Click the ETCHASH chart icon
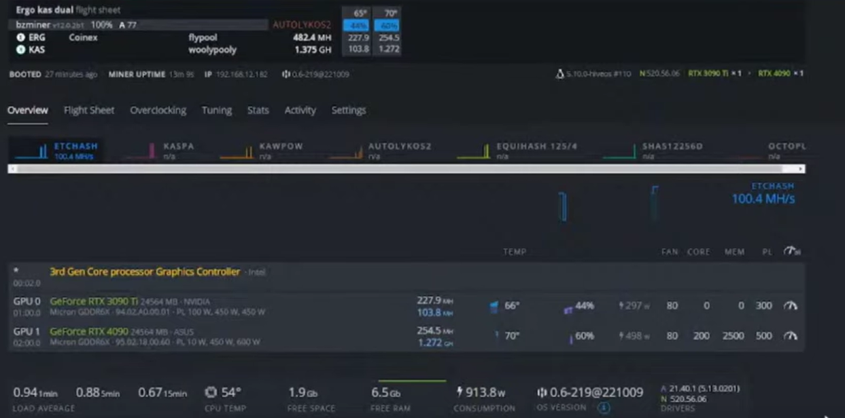The height and width of the screenshot is (418, 845). pyautogui.click(x=31, y=151)
